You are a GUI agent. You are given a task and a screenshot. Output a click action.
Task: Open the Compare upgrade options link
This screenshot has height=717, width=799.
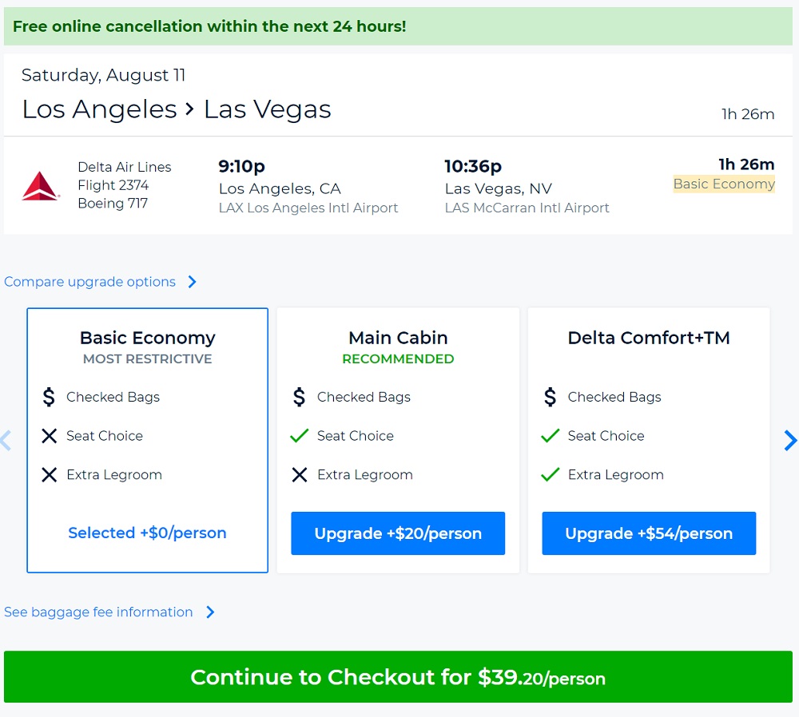89,282
